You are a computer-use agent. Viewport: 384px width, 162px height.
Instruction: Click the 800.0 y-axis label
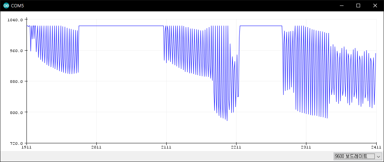click(x=16, y=112)
